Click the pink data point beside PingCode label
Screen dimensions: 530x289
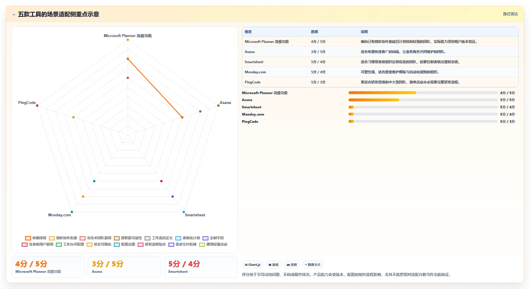(37, 105)
